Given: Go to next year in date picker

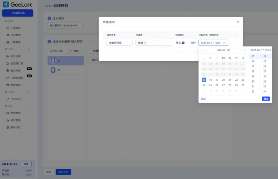Looking at the screenshot, I should (x=245, y=50).
